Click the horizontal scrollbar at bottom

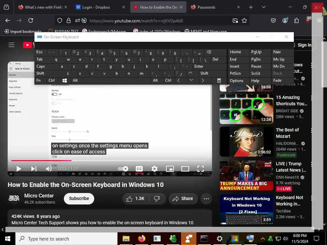(x=160, y=229)
